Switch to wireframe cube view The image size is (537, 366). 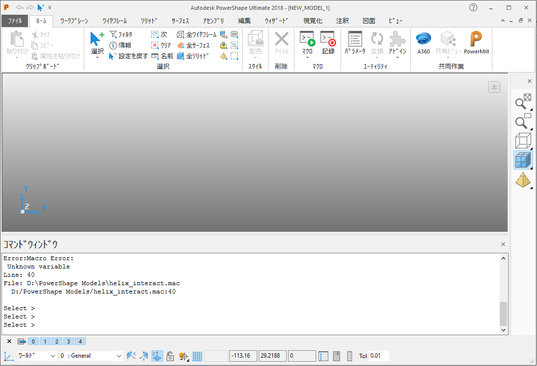523,141
